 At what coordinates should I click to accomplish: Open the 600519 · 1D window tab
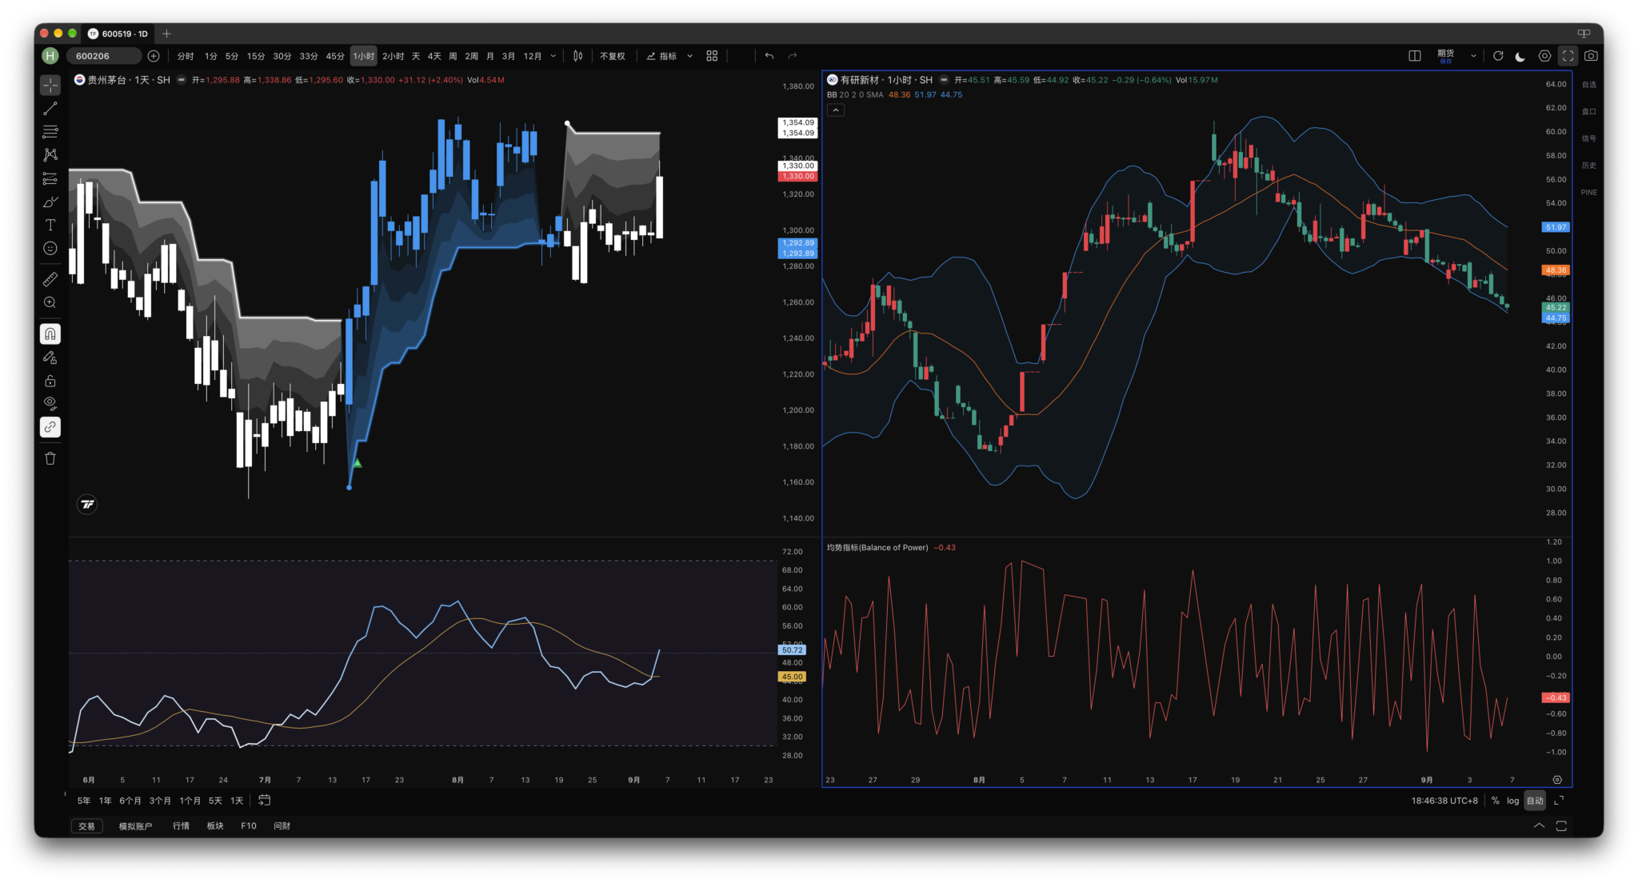pyautogui.click(x=118, y=34)
